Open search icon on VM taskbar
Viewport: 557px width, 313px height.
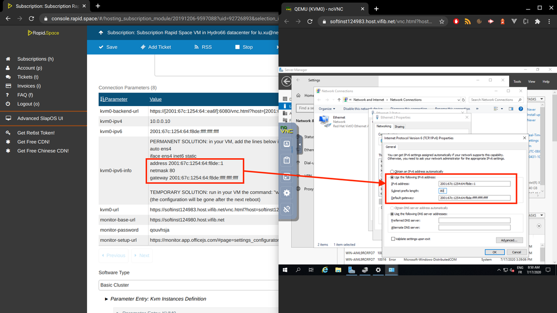(x=298, y=270)
